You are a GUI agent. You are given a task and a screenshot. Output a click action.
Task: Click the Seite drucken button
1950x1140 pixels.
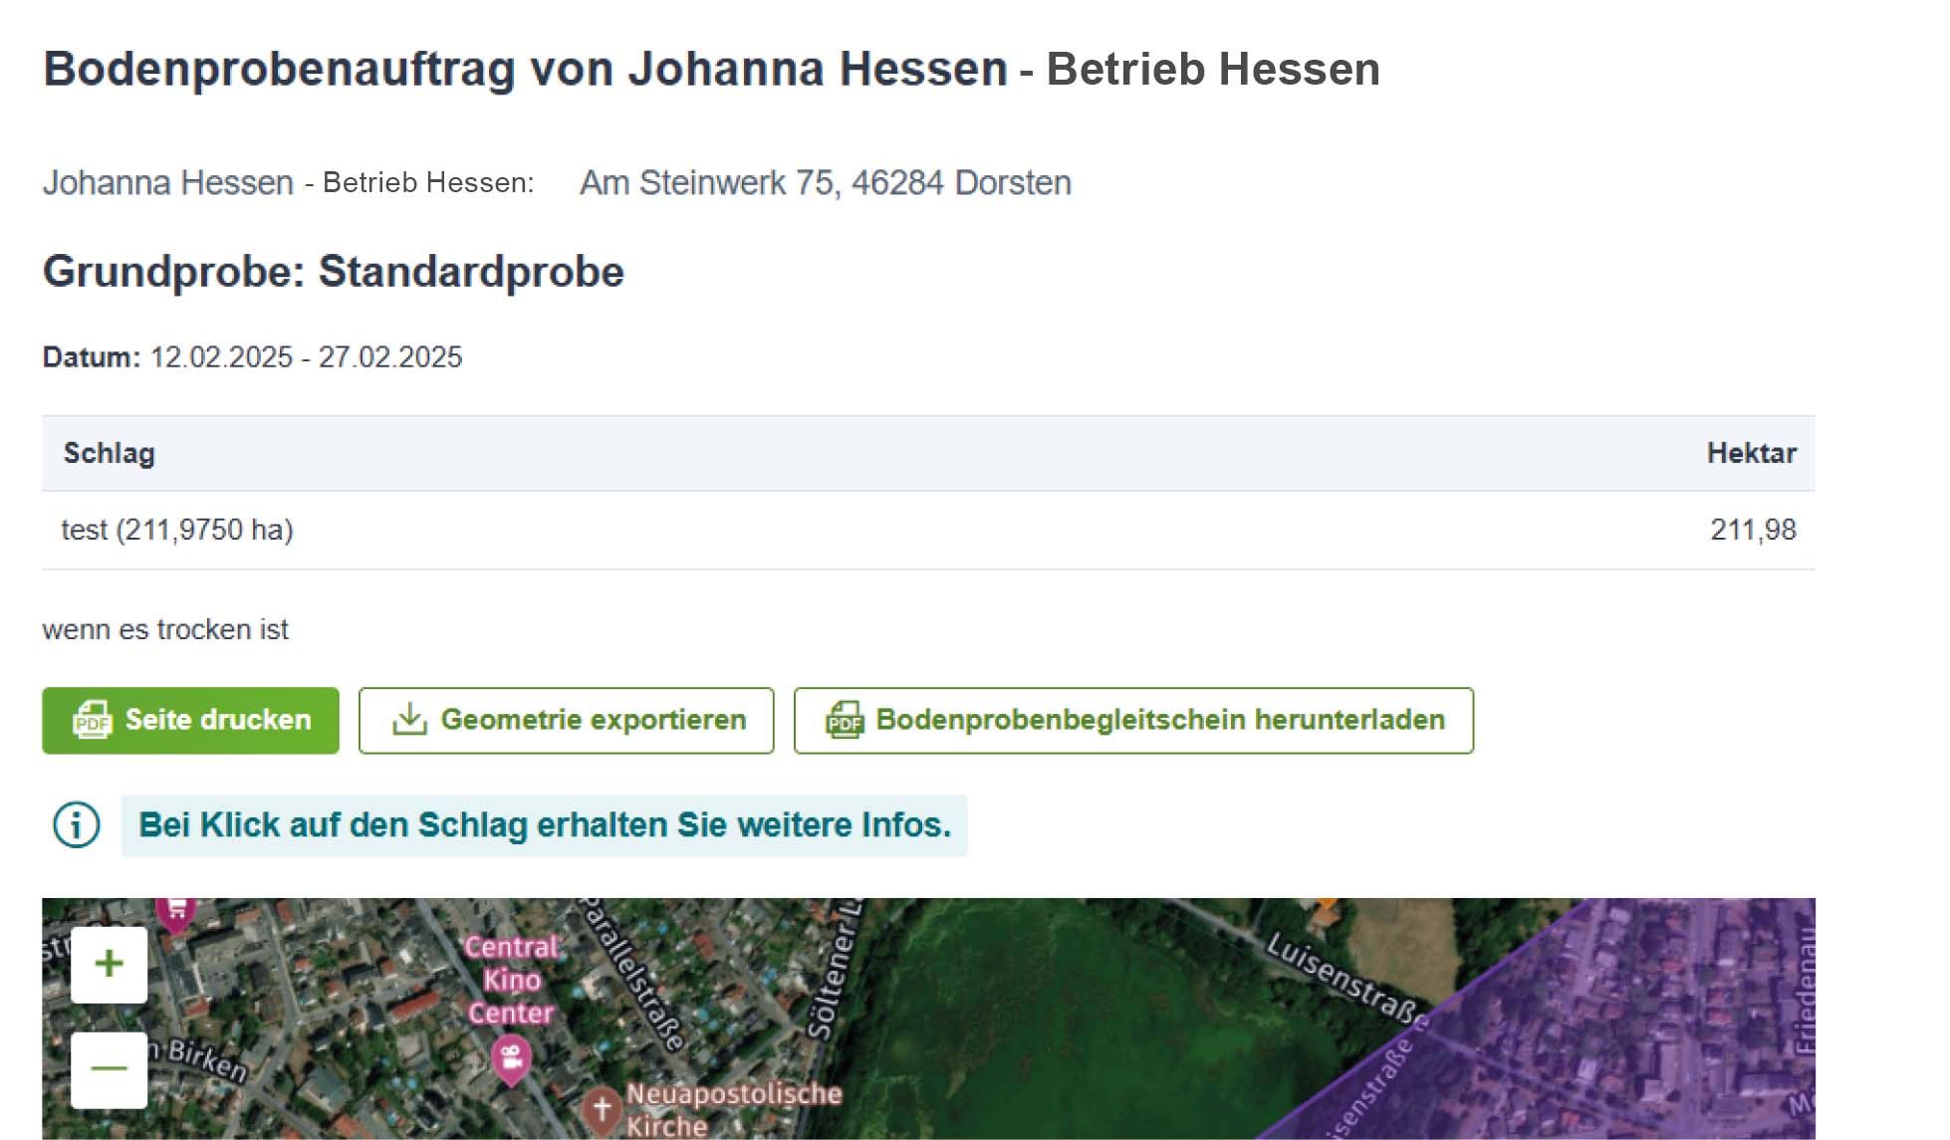(x=190, y=720)
